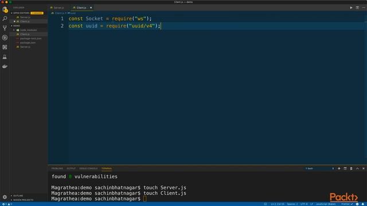The width and height of the screenshot is (367, 206).
Task: Click the unsaved dot on Client.js tab
Action: point(91,7)
